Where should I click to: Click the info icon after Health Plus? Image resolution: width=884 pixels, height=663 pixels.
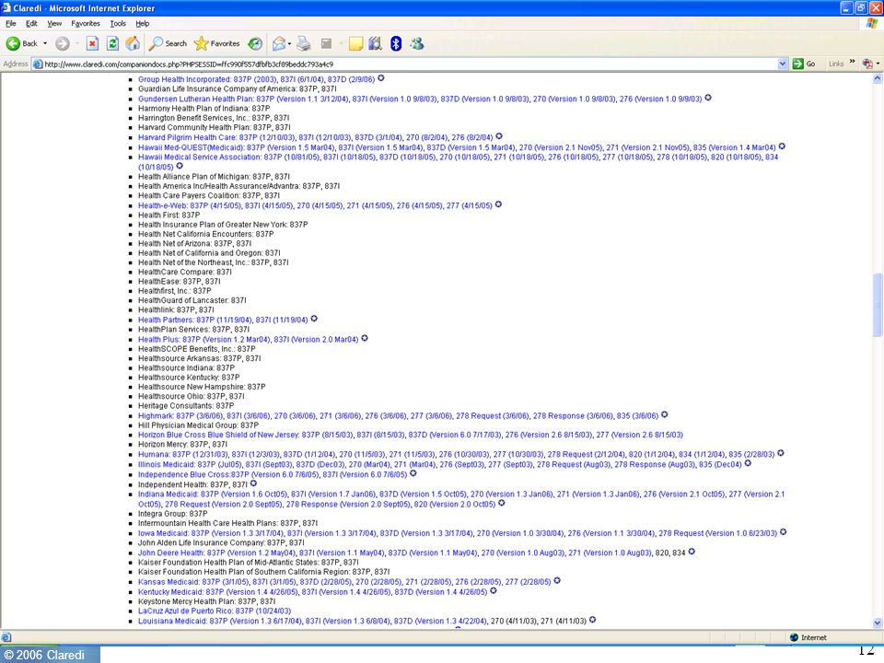(365, 338)
